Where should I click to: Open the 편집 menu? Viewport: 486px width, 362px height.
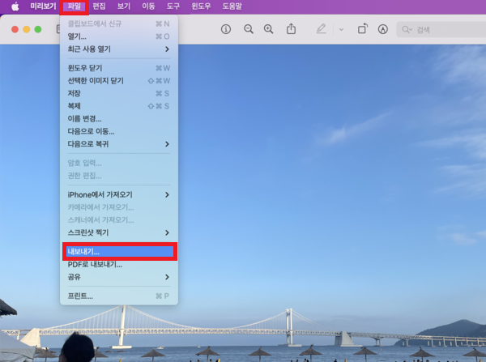(x=99, y=6)
